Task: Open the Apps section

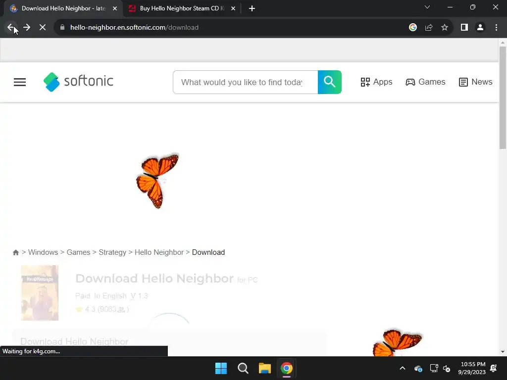Action: tap(376, 82)
